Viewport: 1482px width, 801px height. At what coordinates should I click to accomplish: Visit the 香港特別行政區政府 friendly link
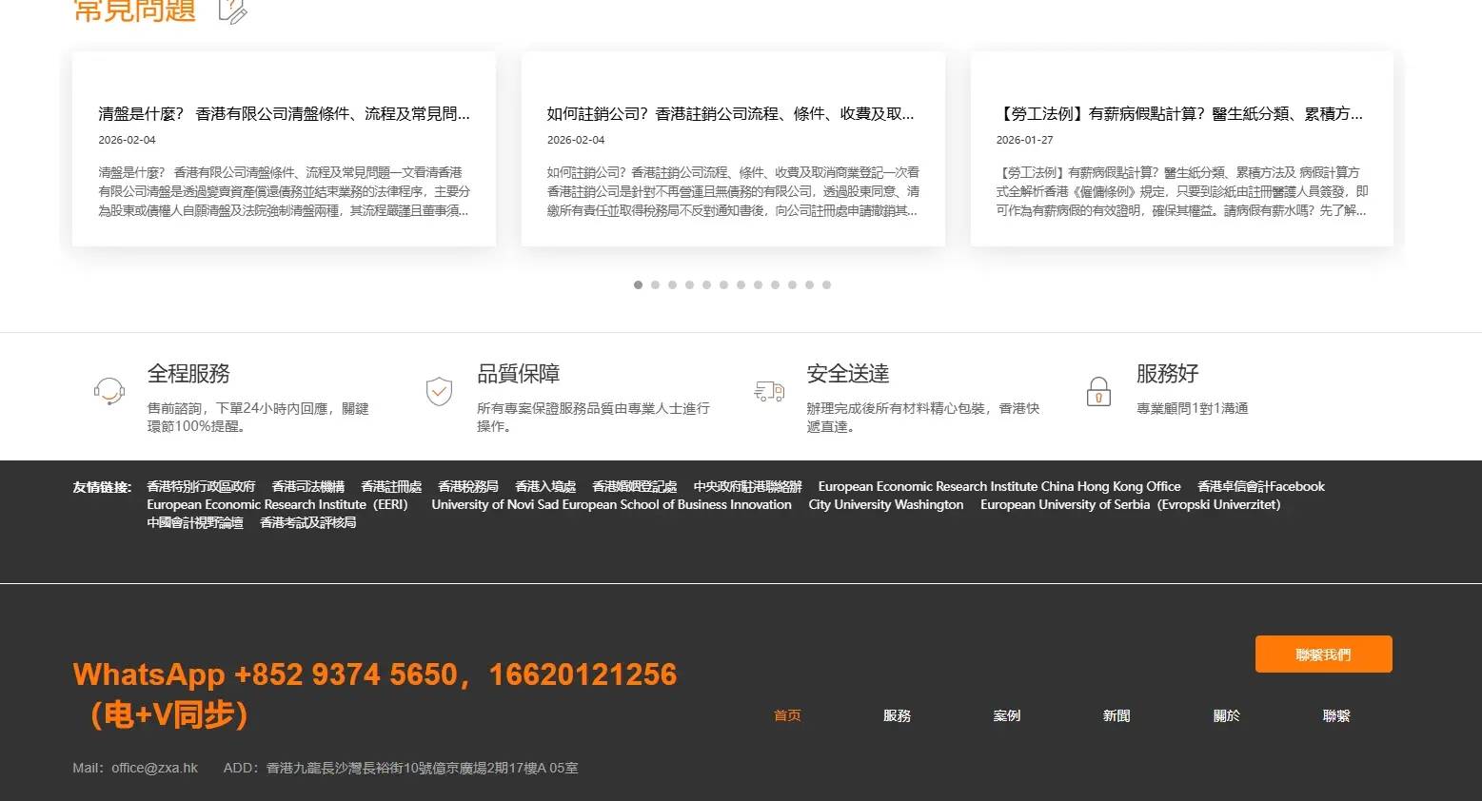point(201,486)
